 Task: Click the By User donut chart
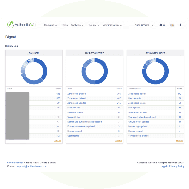(34, 71)
